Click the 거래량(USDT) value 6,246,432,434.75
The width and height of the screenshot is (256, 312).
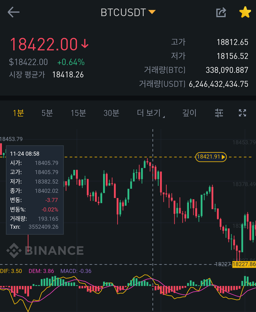(218, 84)
